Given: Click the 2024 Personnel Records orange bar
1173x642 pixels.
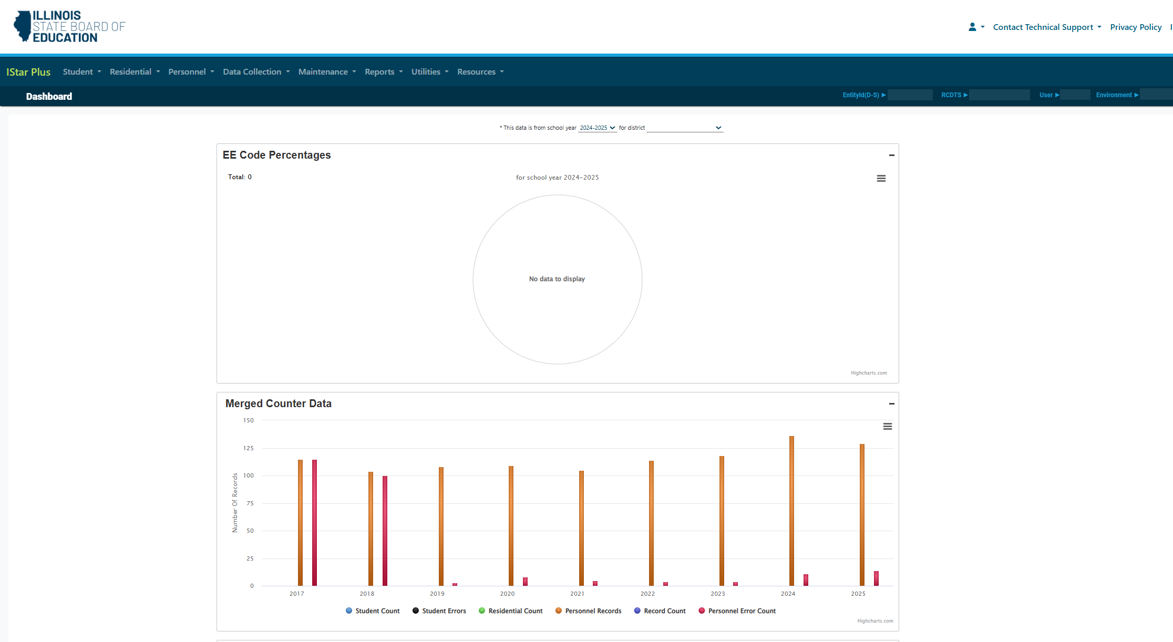Looking at the screenshot, I should pyautogui.click(x=791, y=511).
